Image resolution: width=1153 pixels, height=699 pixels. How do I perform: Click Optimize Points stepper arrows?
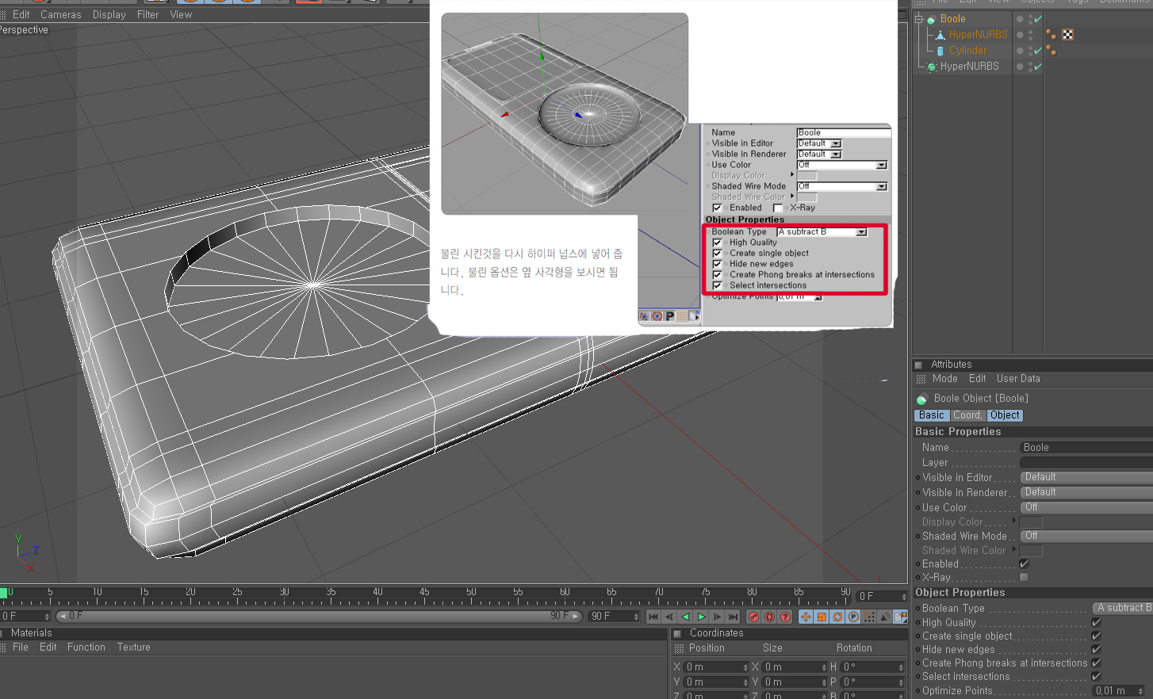(x=1141, y=691)
